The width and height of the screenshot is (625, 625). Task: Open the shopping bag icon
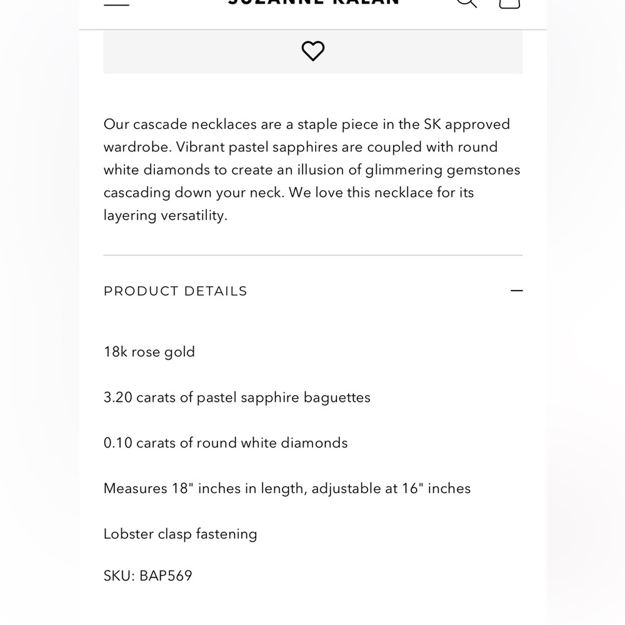(x=509, y=4)
